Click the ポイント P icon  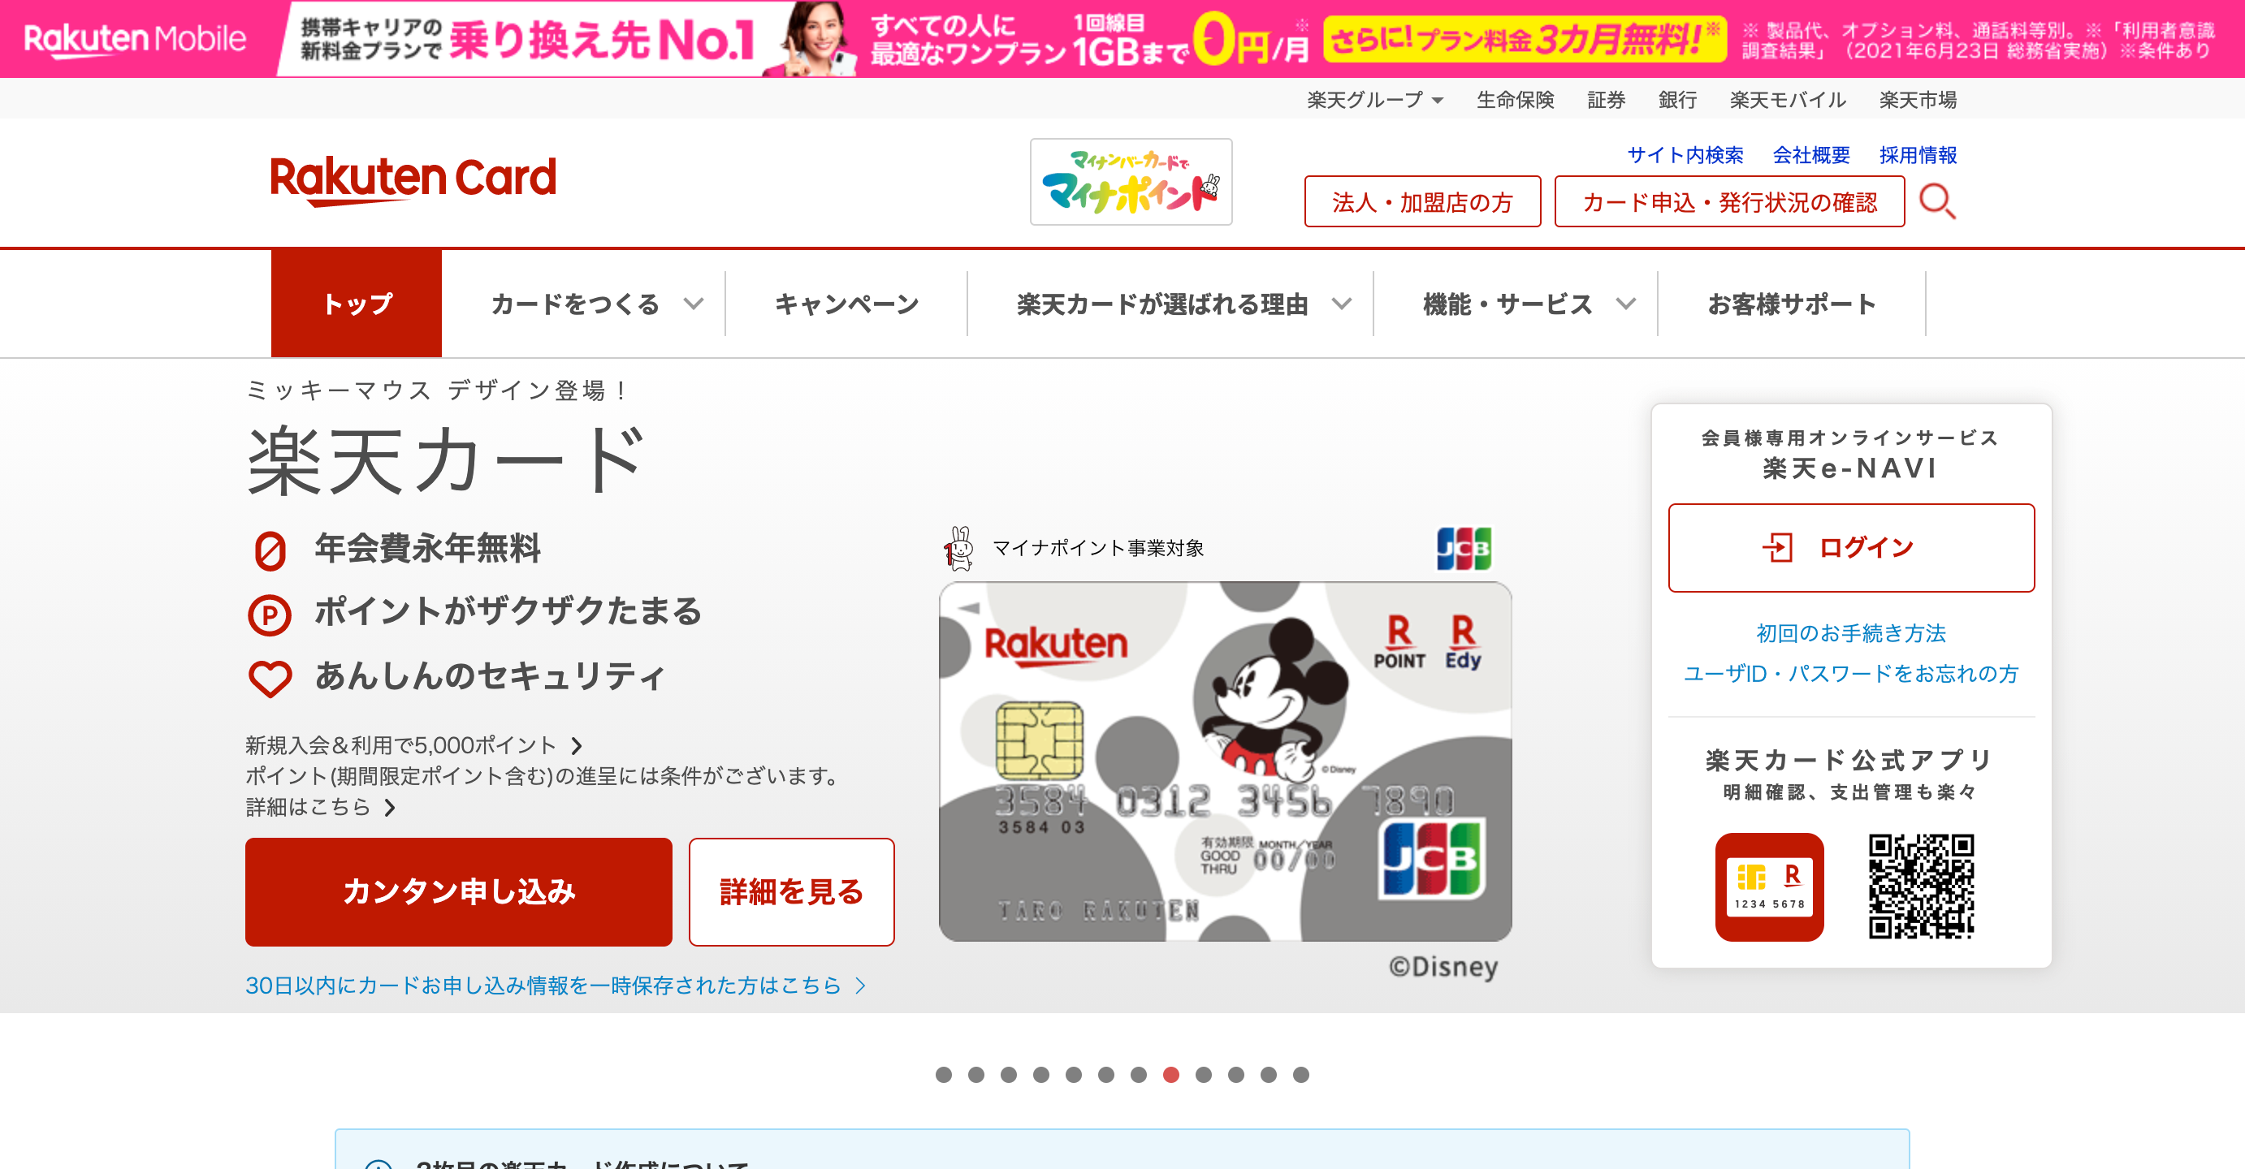[271, 614]
